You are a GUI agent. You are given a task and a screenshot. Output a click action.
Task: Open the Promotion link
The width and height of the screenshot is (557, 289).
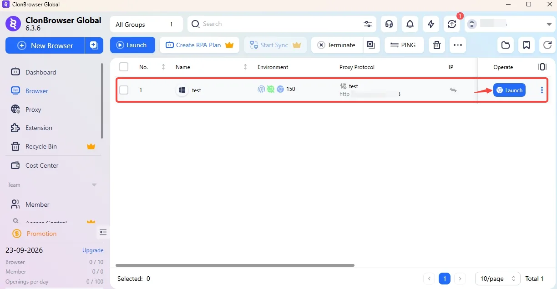coord(41,234)
